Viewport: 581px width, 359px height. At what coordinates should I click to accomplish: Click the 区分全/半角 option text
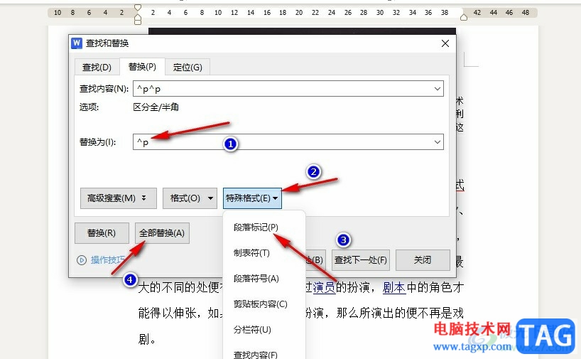[156, 107]
